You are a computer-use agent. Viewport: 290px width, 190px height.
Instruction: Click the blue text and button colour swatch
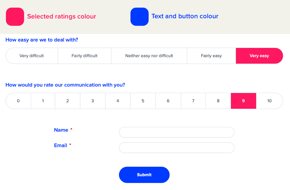(x=139, y=17)
